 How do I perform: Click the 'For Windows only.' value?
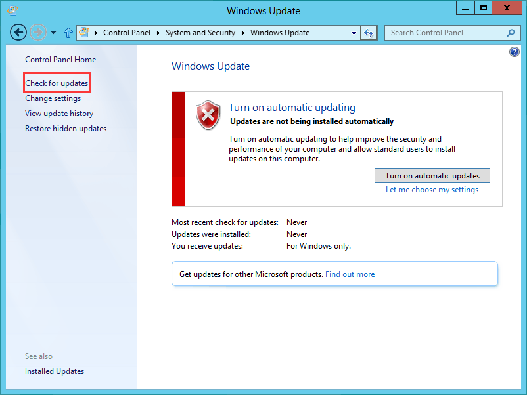pyautogui.click(x=318, y=246)
